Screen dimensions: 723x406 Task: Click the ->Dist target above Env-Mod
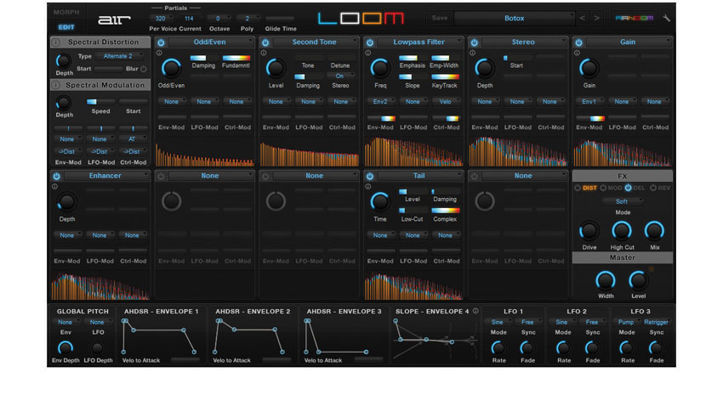(x=67, y=151)
